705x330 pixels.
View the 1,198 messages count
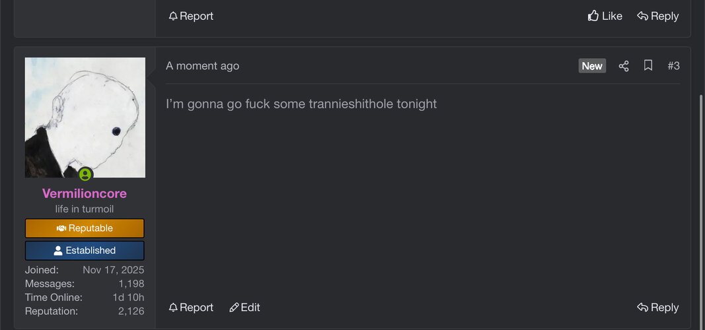[x=131, y=284]
